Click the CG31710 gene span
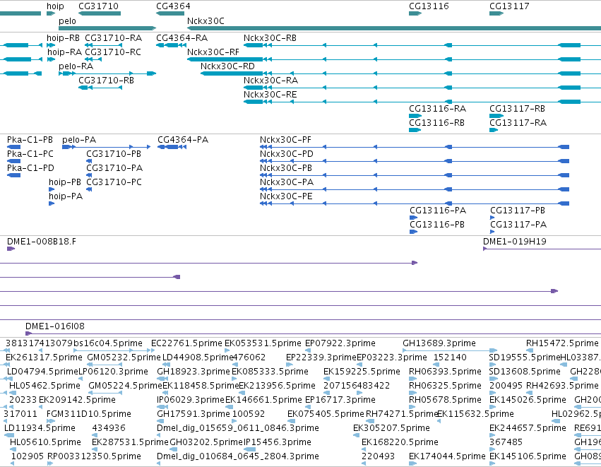 (100, 13)
